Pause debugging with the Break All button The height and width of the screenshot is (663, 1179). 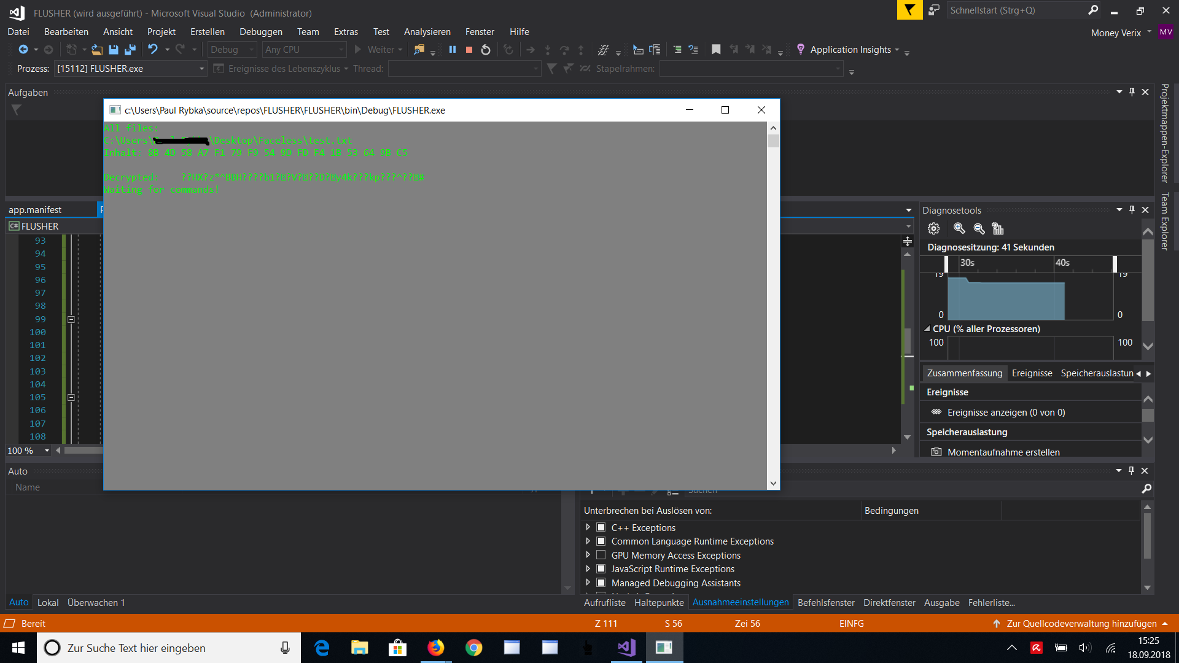[x=453, y=50]
